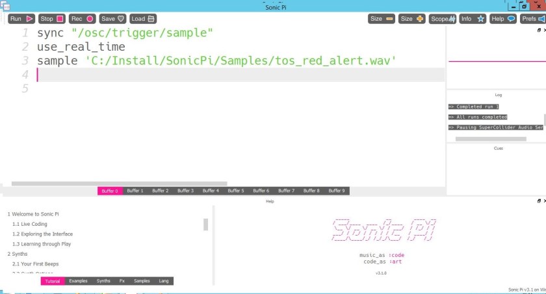
Task: Start recording with the Rec button
Action: point(82,19)
